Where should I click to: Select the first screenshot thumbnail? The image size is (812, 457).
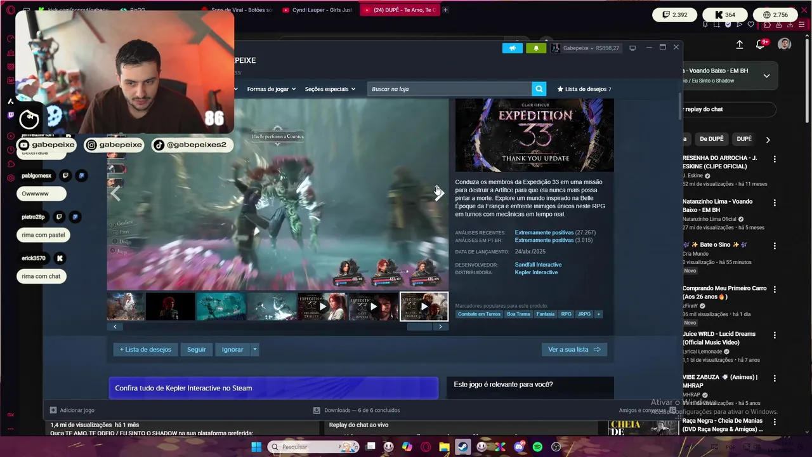126,307
